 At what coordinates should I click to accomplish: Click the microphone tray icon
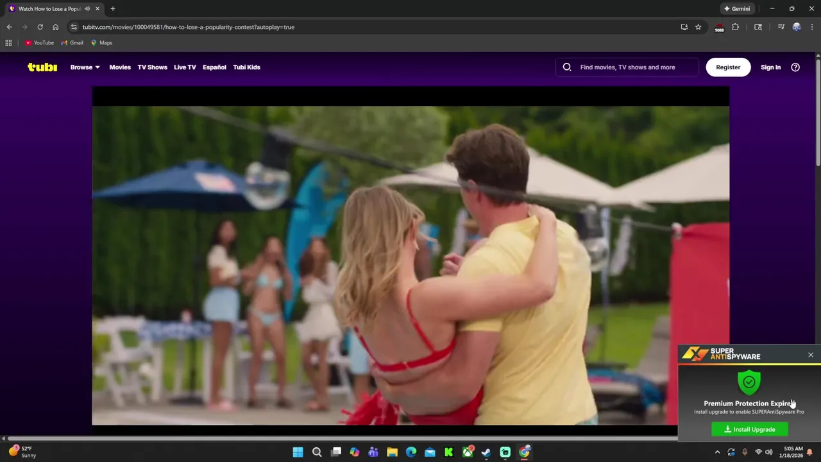pyautogui.click(x=745, y=452)
